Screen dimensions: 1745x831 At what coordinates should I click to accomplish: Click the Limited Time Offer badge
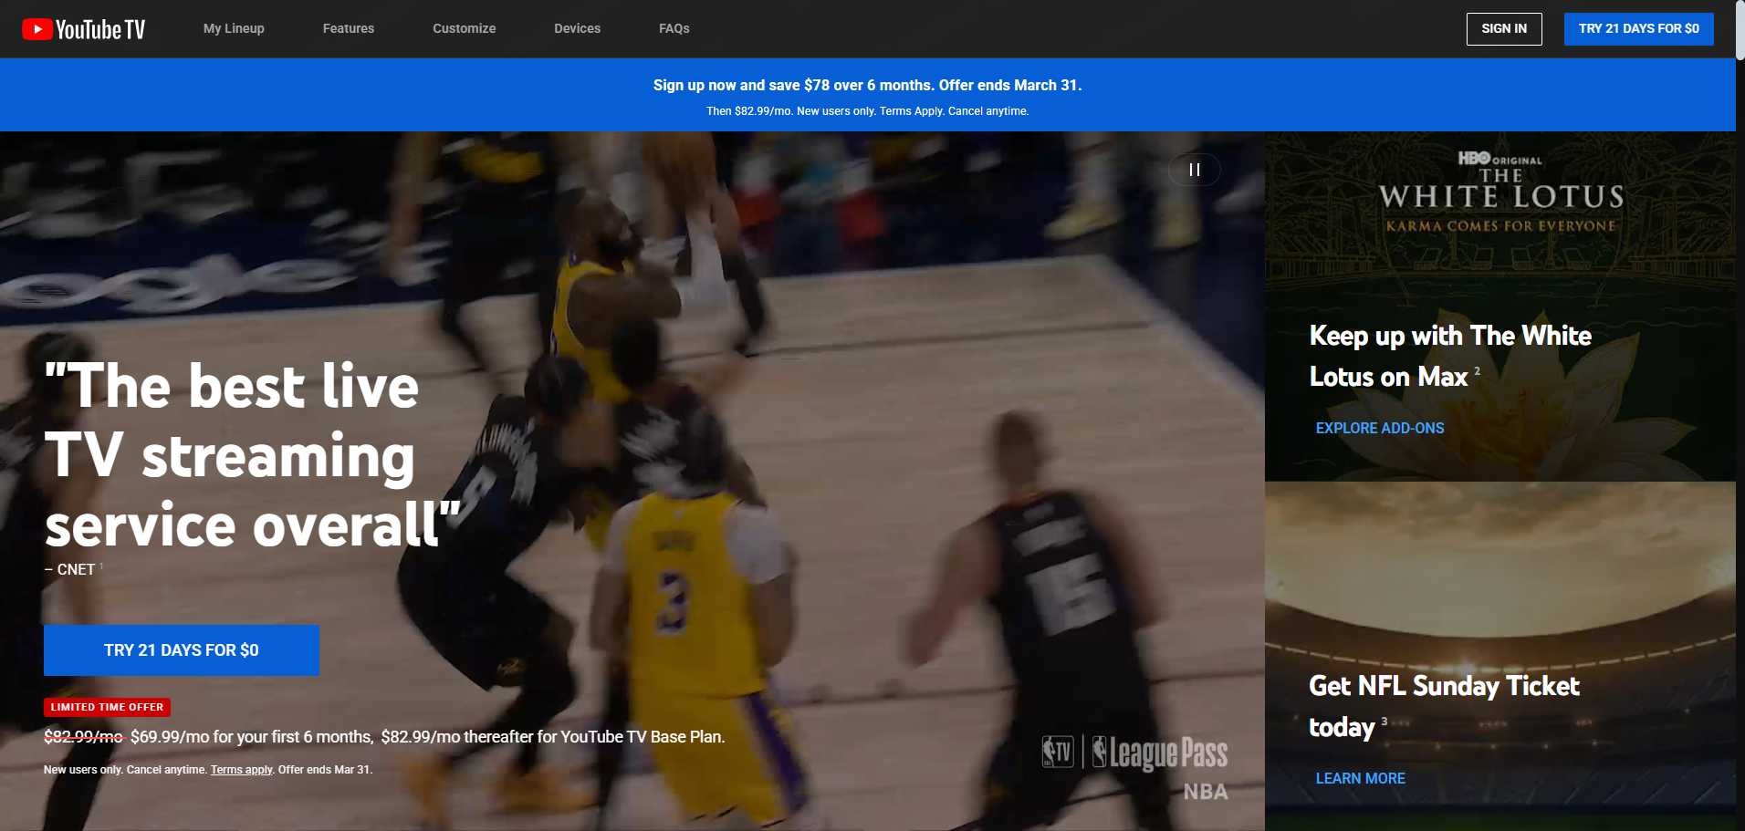pos(107,707)
